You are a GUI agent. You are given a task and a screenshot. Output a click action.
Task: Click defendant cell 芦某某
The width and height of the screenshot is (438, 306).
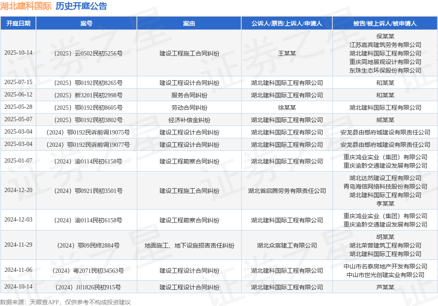tap(385, 287)
